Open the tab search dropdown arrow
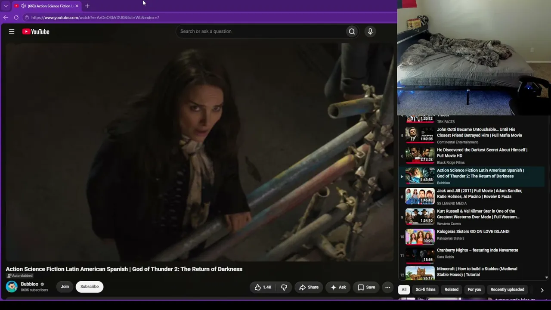551x310 pixels. pos(6,6)
